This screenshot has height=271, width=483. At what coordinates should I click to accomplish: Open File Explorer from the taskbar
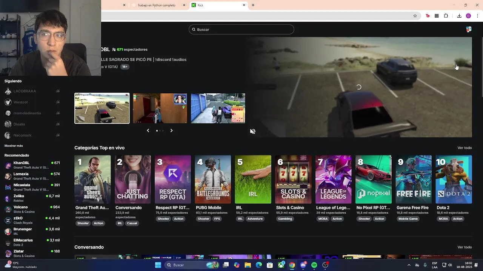248,265
